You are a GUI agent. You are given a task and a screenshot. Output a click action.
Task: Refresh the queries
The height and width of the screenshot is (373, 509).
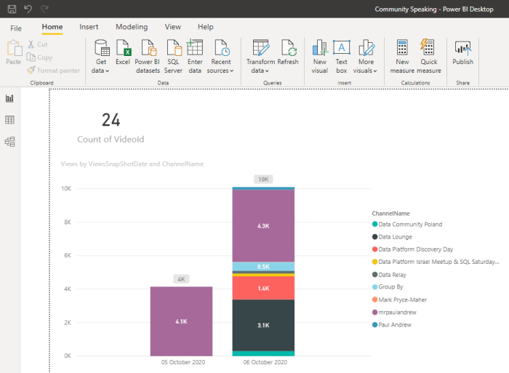click(x=288, y=55)
